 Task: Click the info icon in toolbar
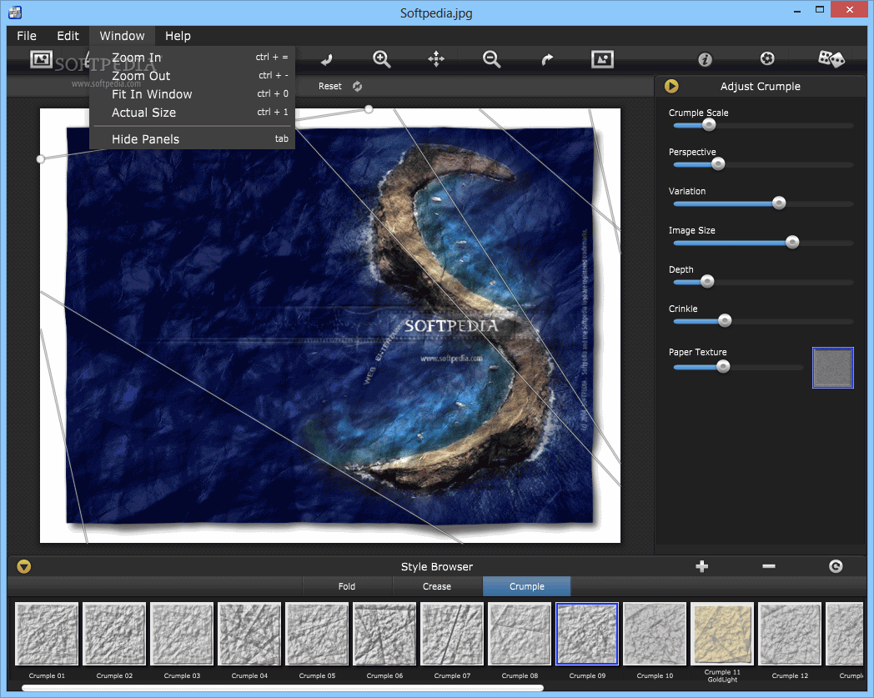(x=705, y=59)
